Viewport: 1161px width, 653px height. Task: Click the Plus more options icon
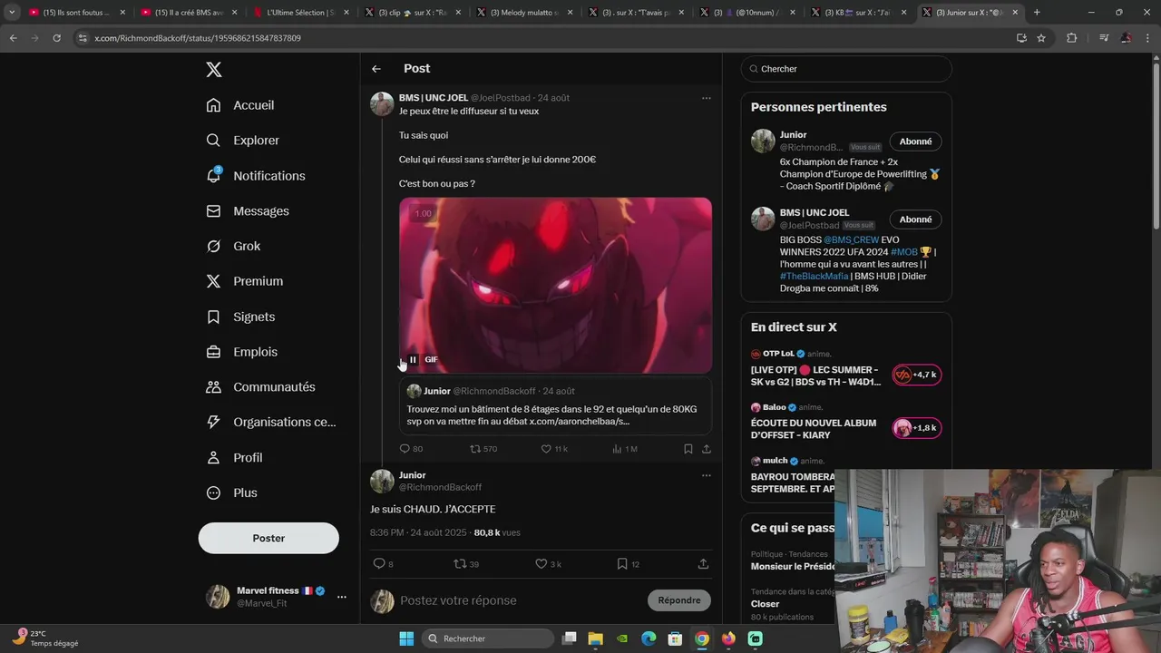(x=213, y=492)
